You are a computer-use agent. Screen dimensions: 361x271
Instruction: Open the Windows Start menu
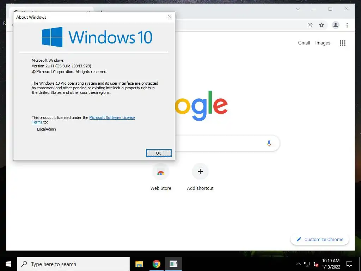[x=8, y=264]
